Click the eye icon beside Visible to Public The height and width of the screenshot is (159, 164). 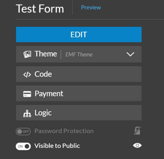point(137,145)
